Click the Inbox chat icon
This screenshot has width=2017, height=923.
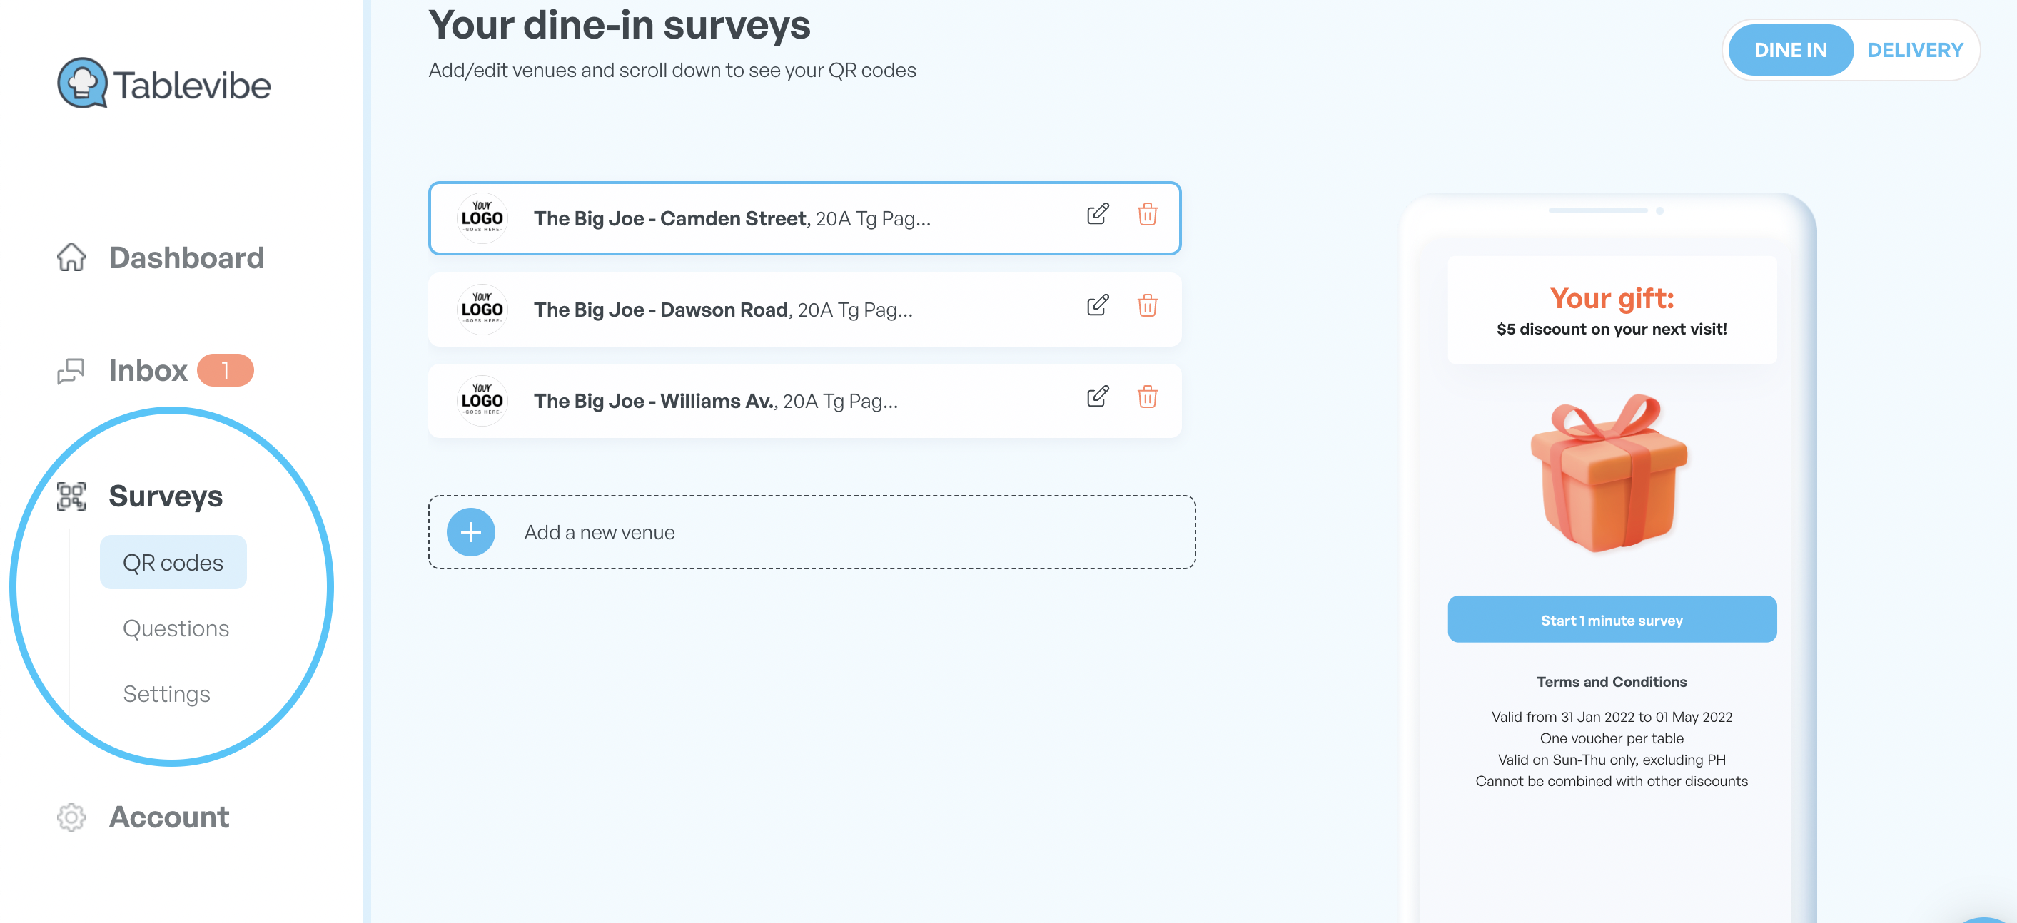pos(71,370)
